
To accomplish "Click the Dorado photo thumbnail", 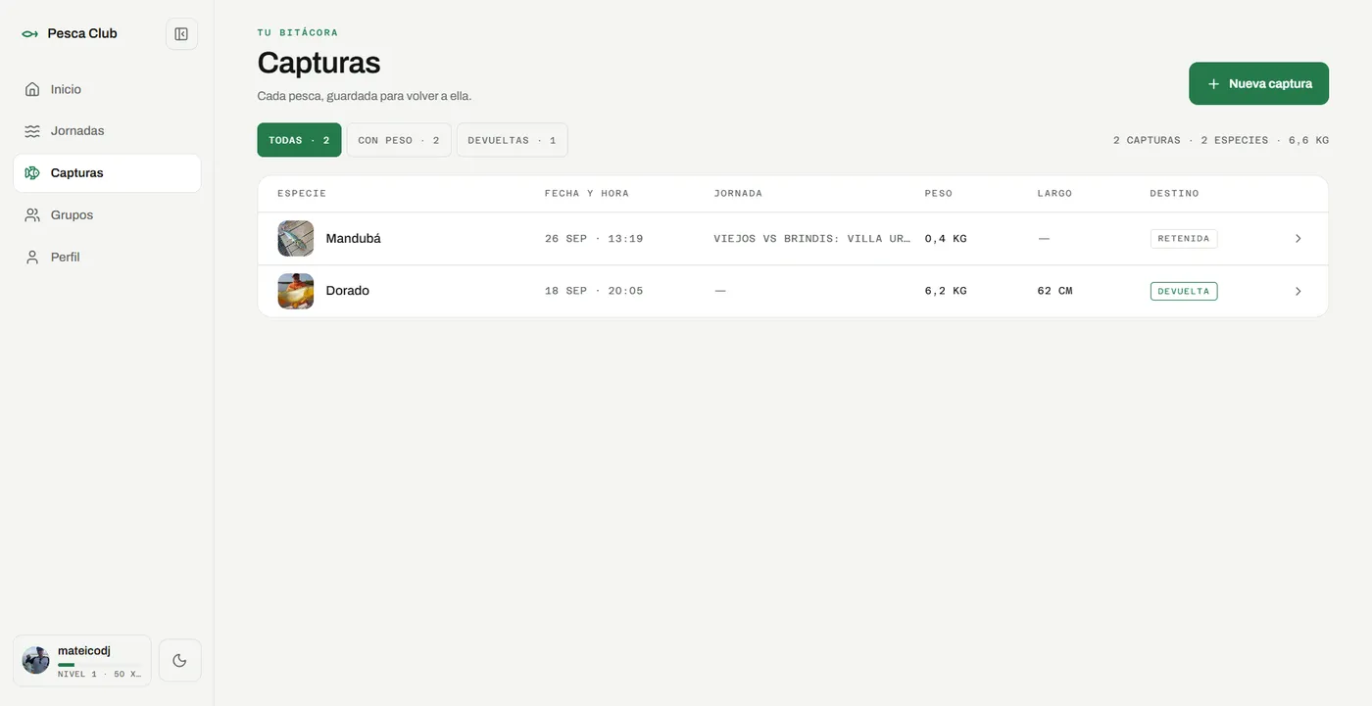I will (x=296, y=291).
